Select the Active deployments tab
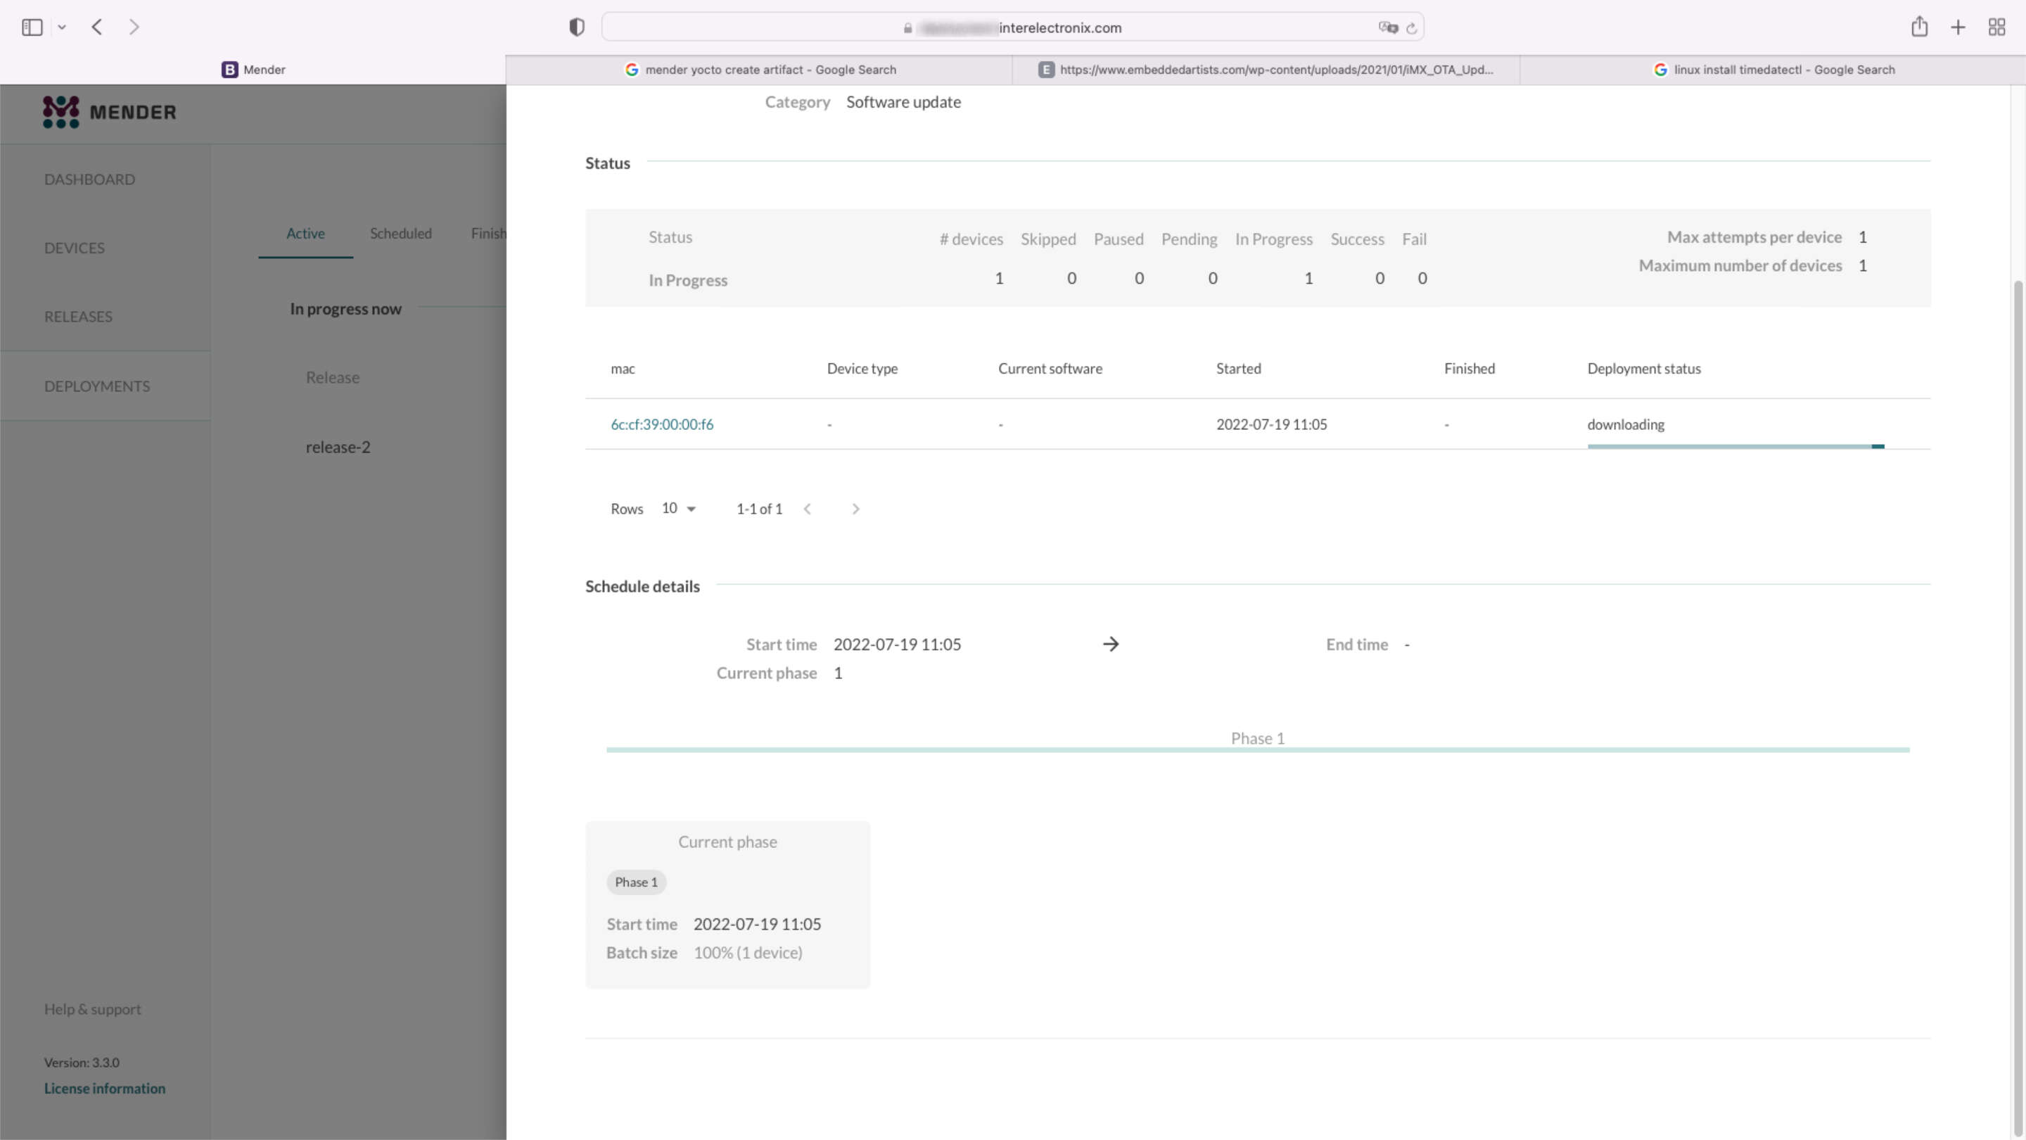This screenshot has height=1140, width=2026. click(305, 232)
